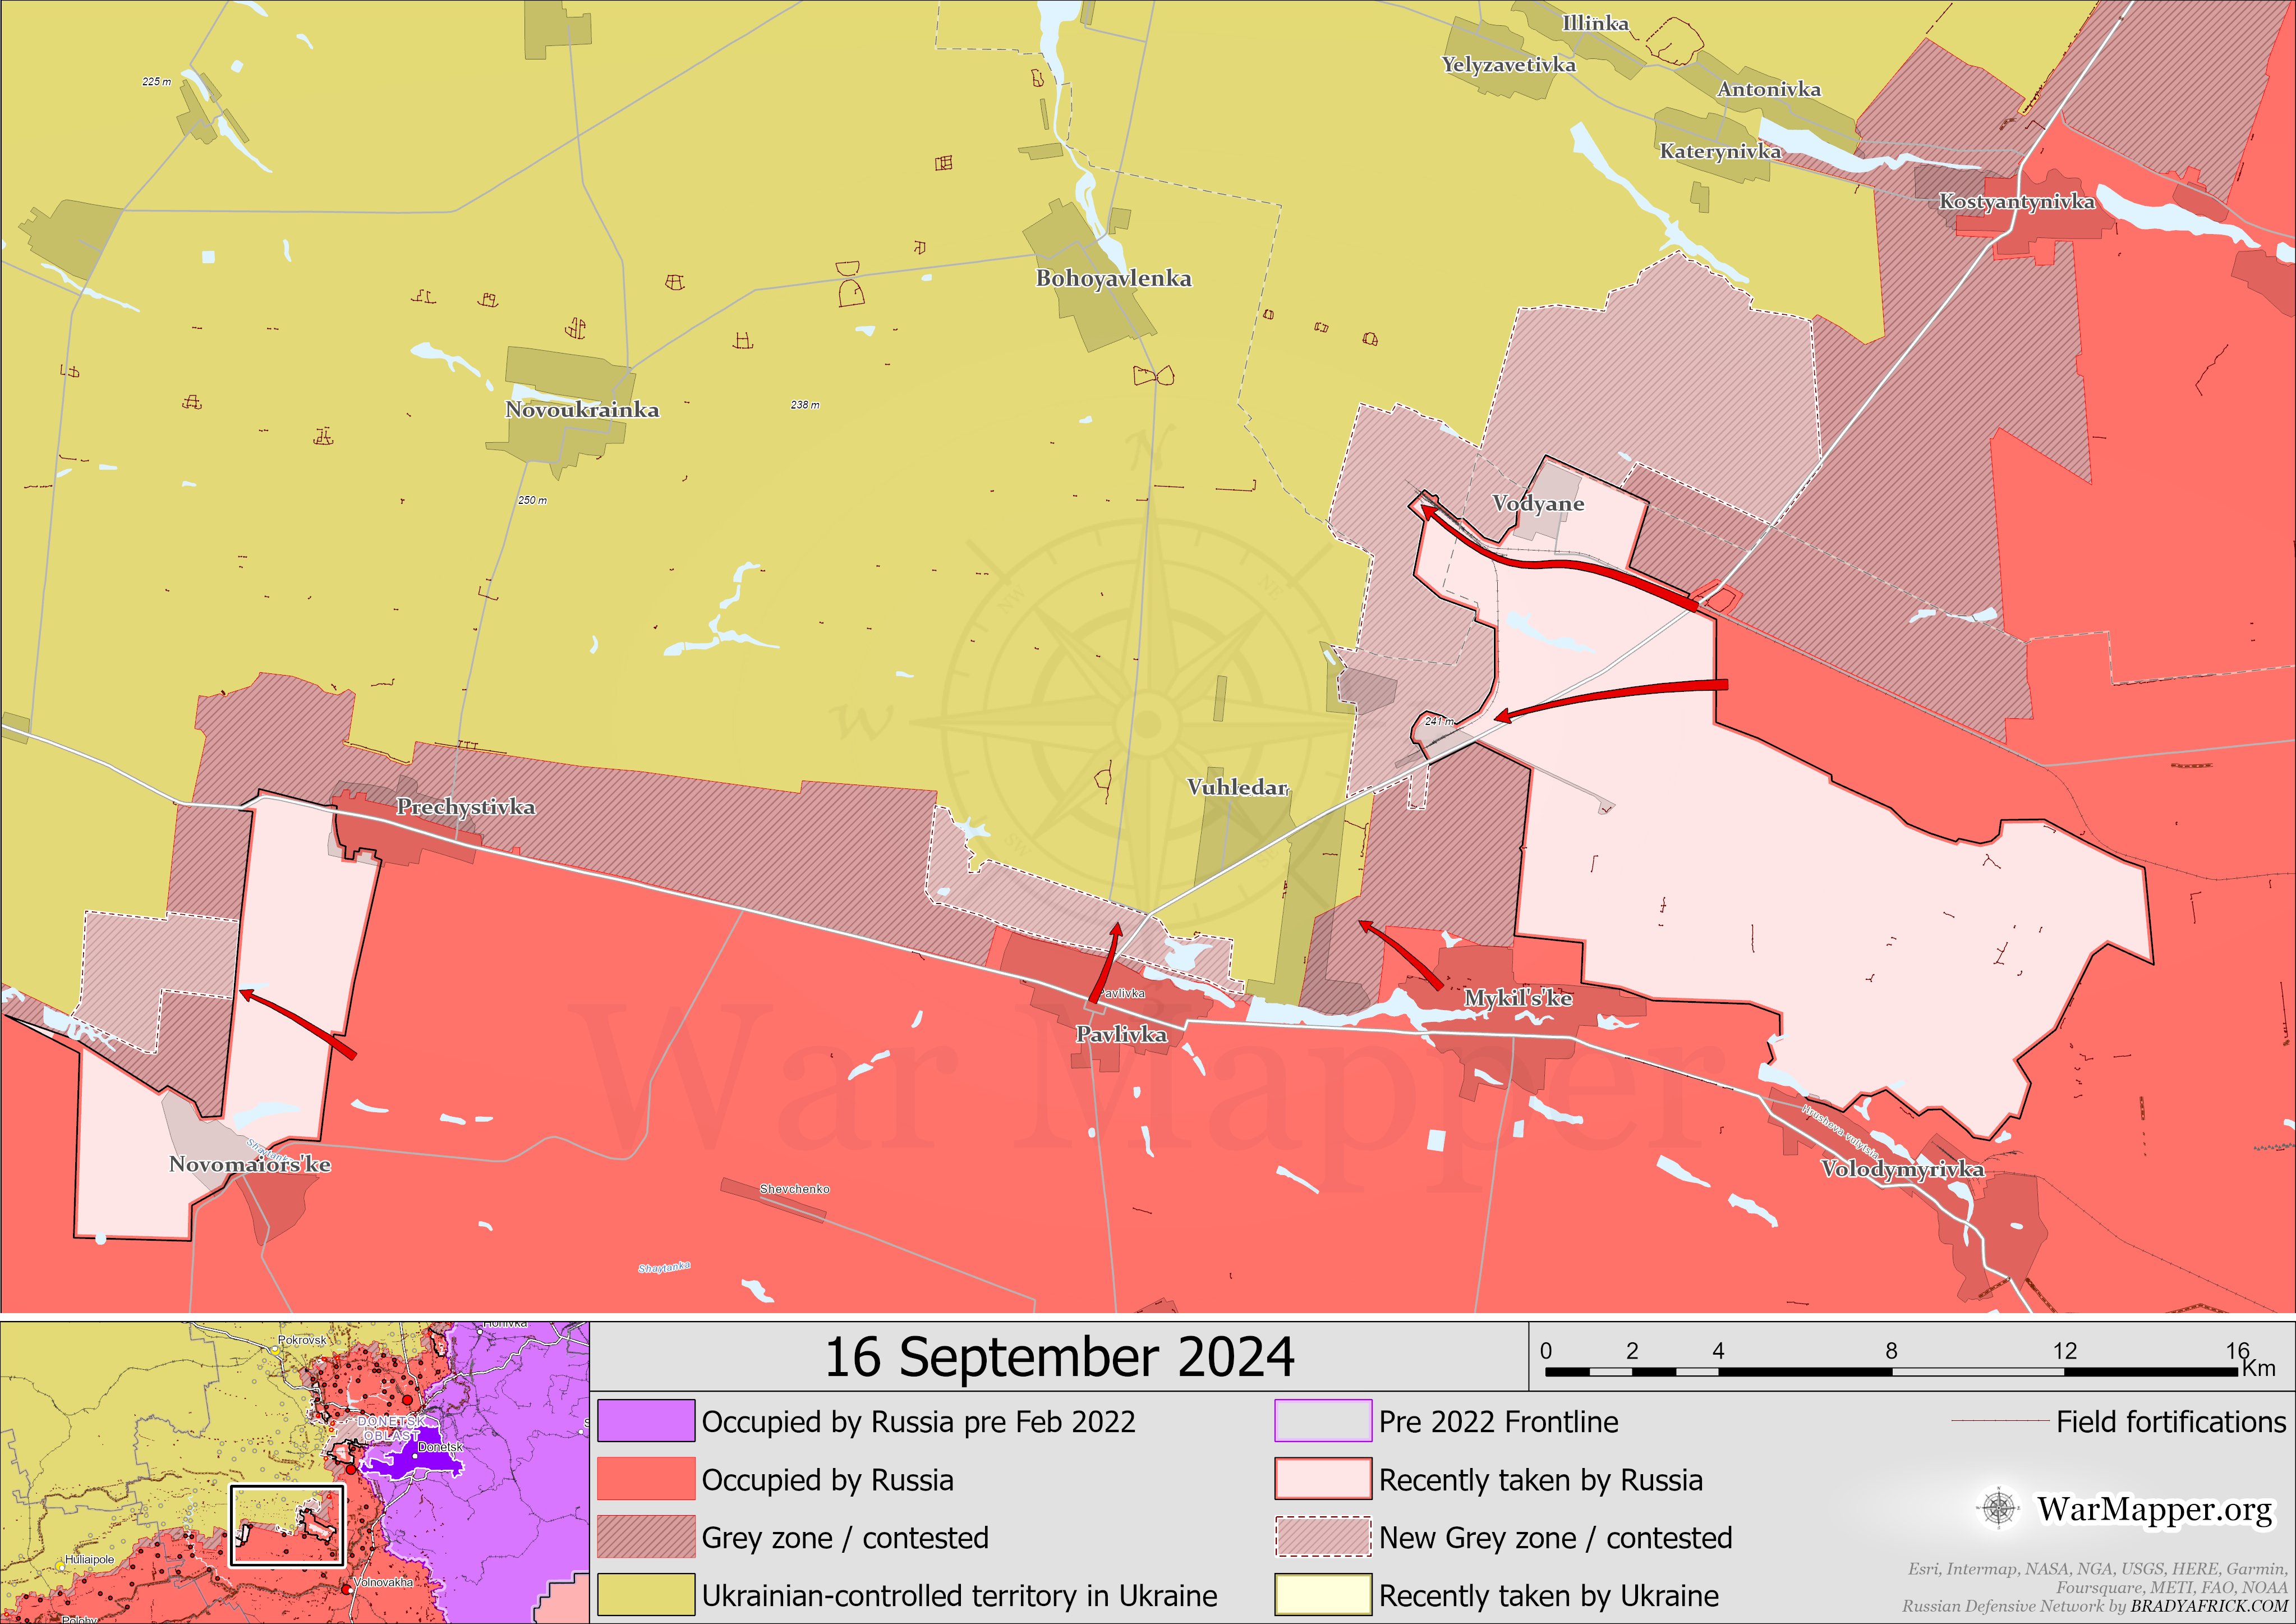Click the red arrow pointing toward Vodyane
This screenshot has width=2296, height=1624.
pos(1560,565)
